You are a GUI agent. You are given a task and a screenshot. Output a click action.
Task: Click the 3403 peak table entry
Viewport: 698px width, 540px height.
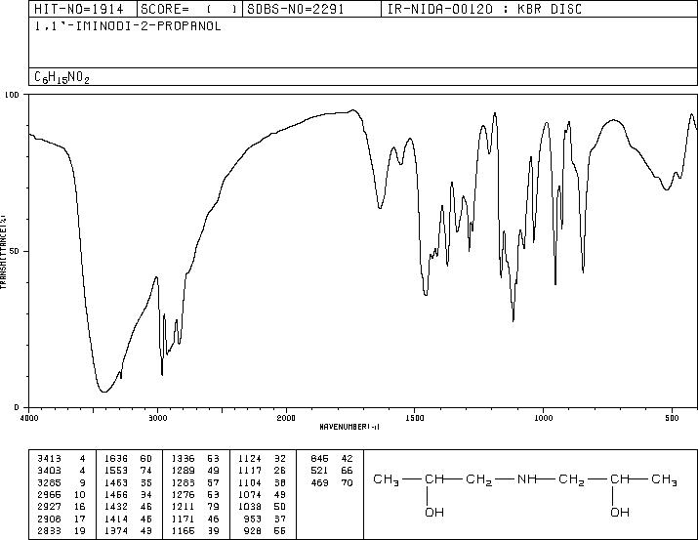tap(61, 471)
